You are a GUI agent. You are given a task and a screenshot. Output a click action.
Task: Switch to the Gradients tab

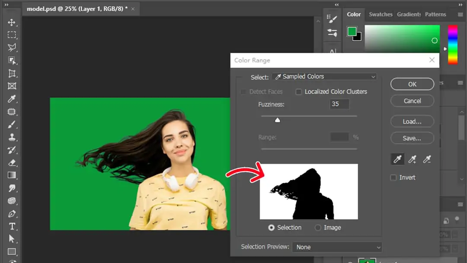click(409, 14)
